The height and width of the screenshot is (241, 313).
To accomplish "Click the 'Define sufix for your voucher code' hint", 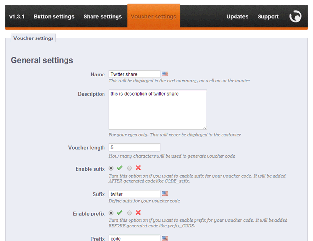I will coord(144,201).
